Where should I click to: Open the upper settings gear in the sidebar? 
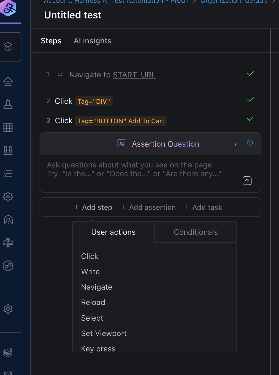pyautogui.click(x=8, y=197)
